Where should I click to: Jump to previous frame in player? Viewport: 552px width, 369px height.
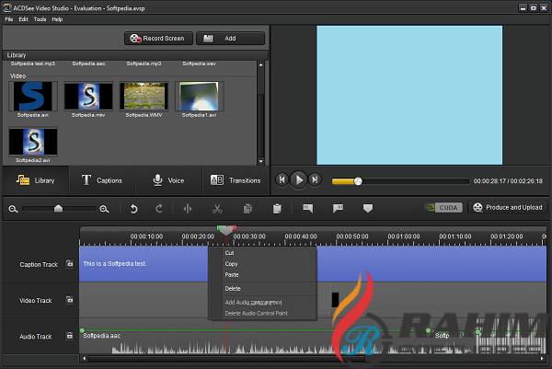pos(282,180)
